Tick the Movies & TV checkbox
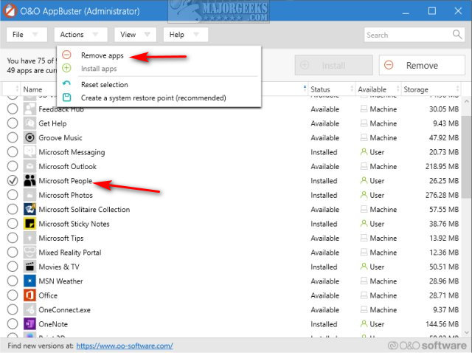472x353 pixels. point(13,267)
